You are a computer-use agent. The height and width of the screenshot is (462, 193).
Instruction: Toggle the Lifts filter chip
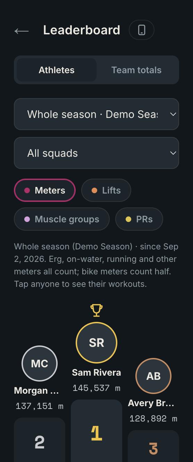coord(106,190)
